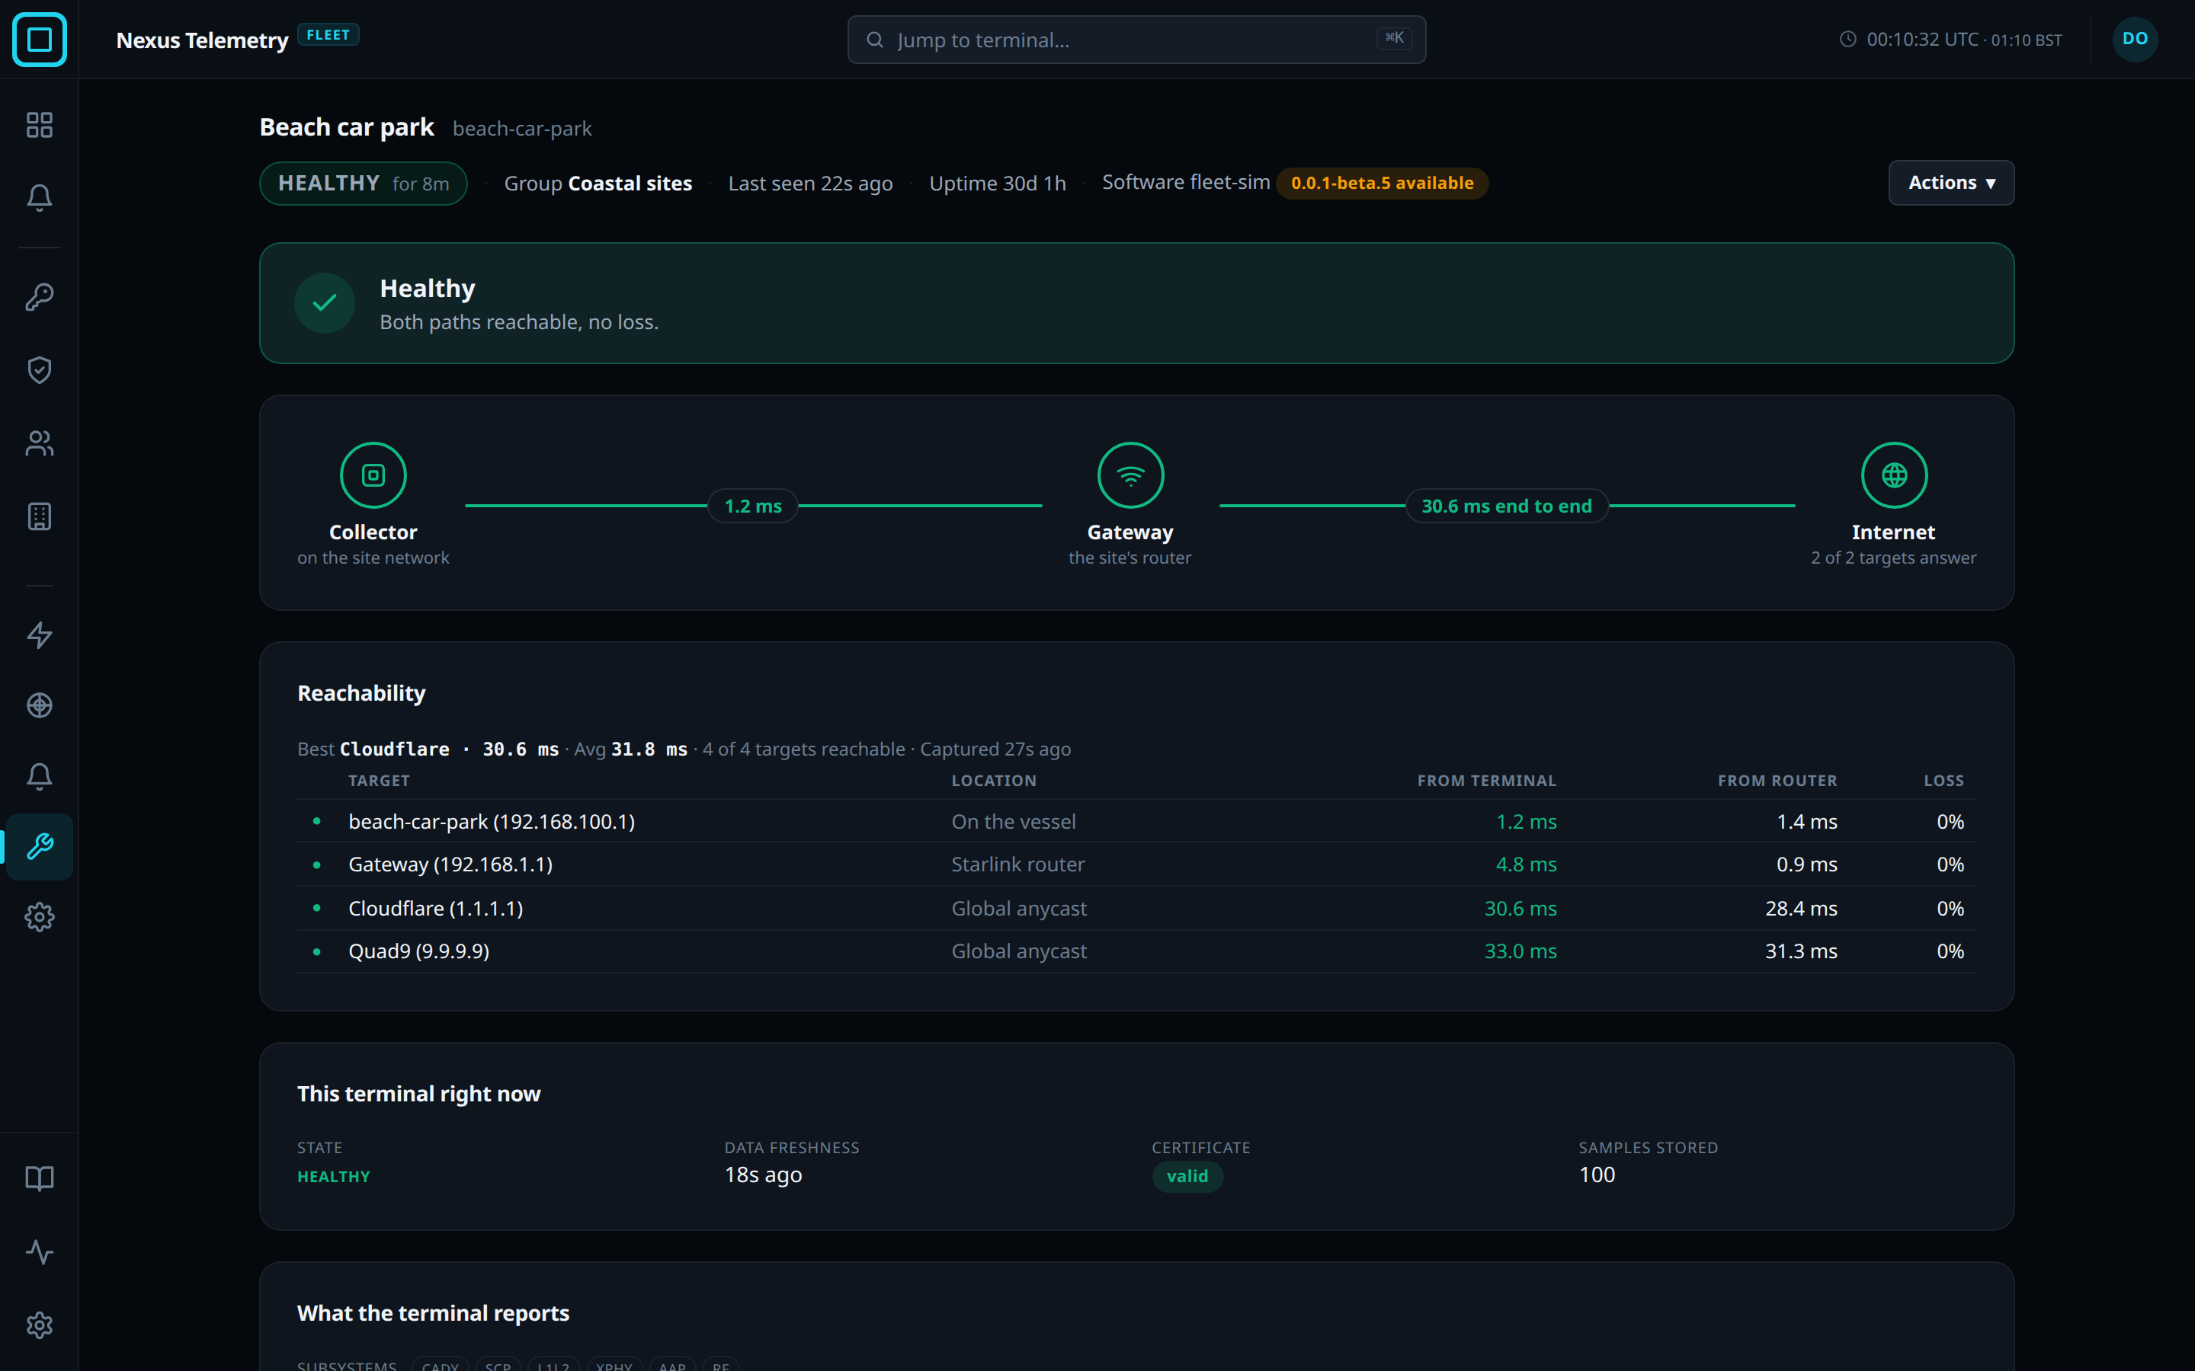Open the bell icon just below the dashboard grid
This screenshot has height=1371, width=2195.
pyautogui.click(x=39, y=198)
